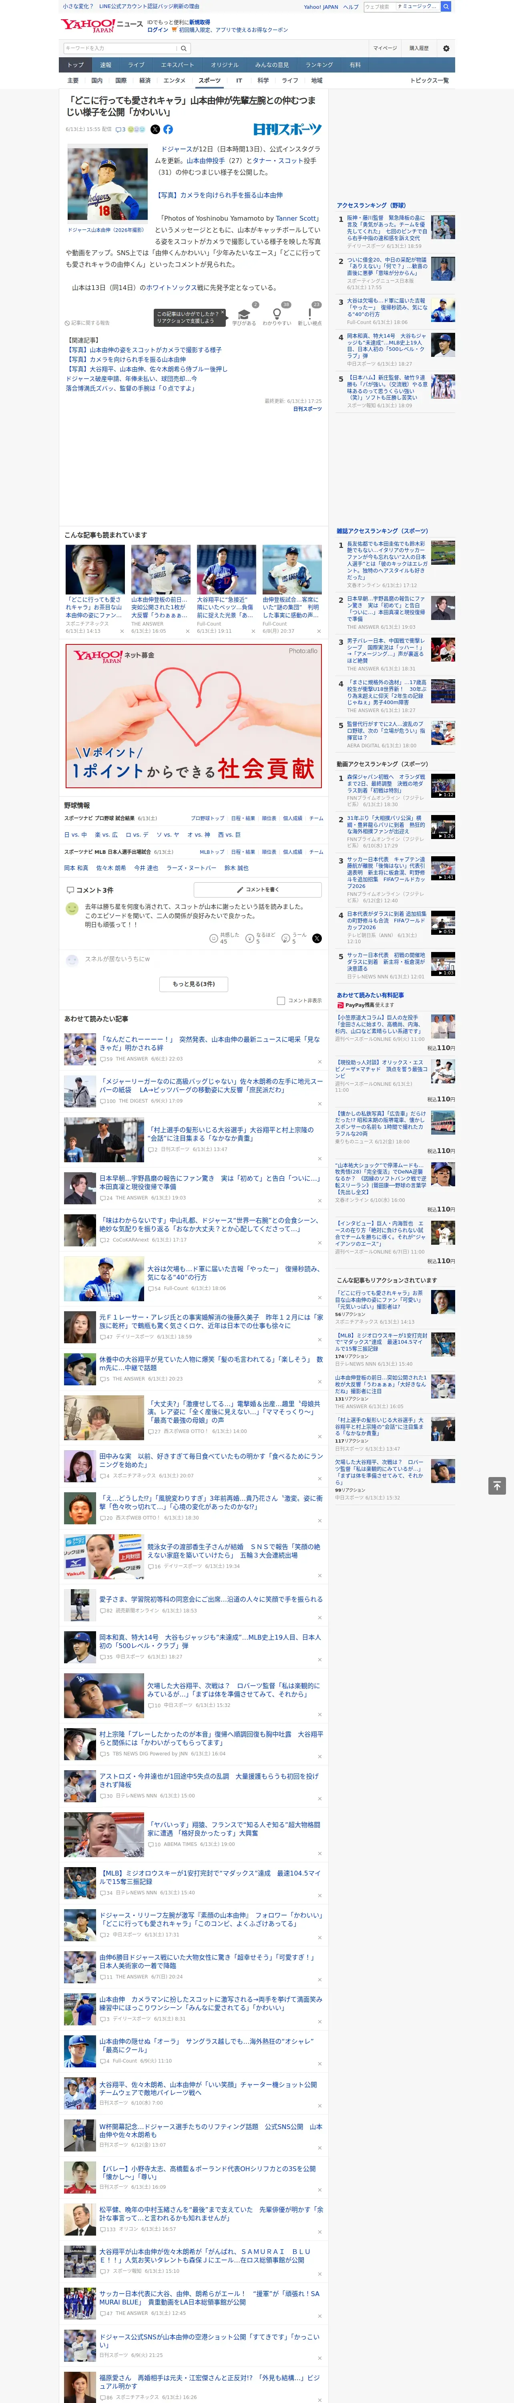This screenshot has width=514, height=2403.
Task: Click the Yahoo! JAPAN News logo
Action: (102, 25)
